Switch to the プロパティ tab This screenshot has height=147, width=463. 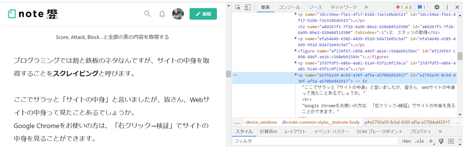click(421, 132)
